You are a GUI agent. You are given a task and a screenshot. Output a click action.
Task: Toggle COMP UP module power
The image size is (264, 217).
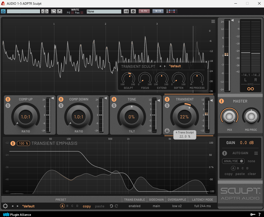click(x=8, y=99)
